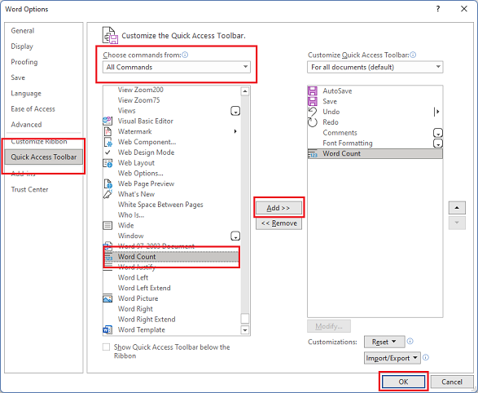Confirm with the OK button
This screenshot has height=393, width=478.
[x=403, y=382]
